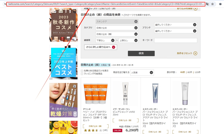224x134 pixels.
Task: Open the second ブランド 選択してください dropdown
Action: pyautogui.click(x=176, y=31)
